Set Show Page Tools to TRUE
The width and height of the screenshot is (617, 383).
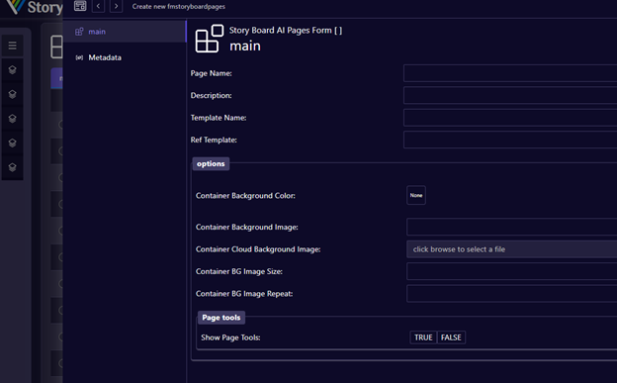click(423, 337)
